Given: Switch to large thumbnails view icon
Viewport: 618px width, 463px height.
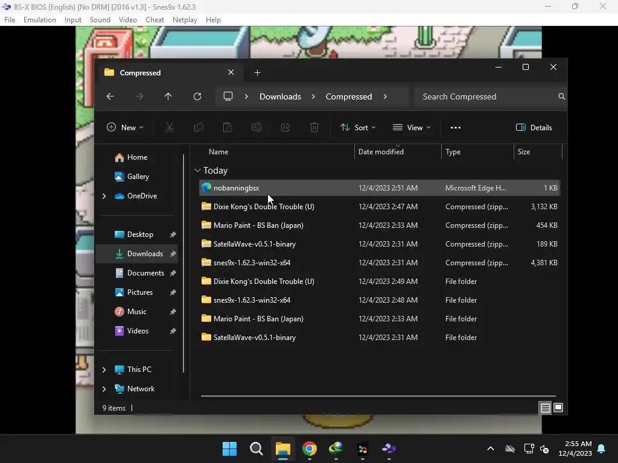Looking at the screenshot, I should [x=558, y=408].
